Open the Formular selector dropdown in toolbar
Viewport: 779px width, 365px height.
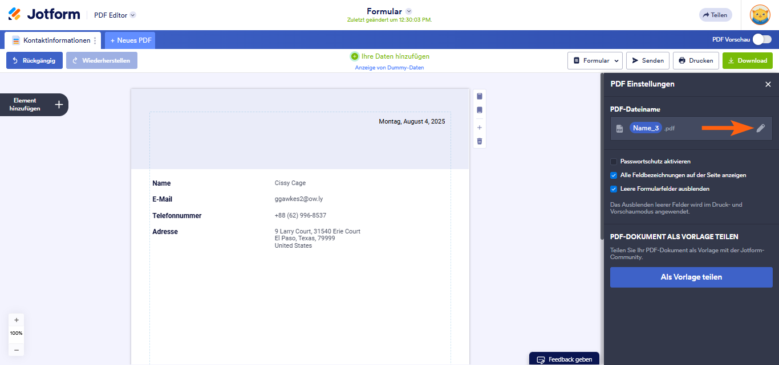coord(595,60)
